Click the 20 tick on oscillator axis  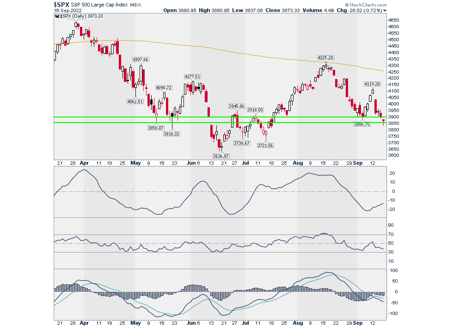coord(392,173)
